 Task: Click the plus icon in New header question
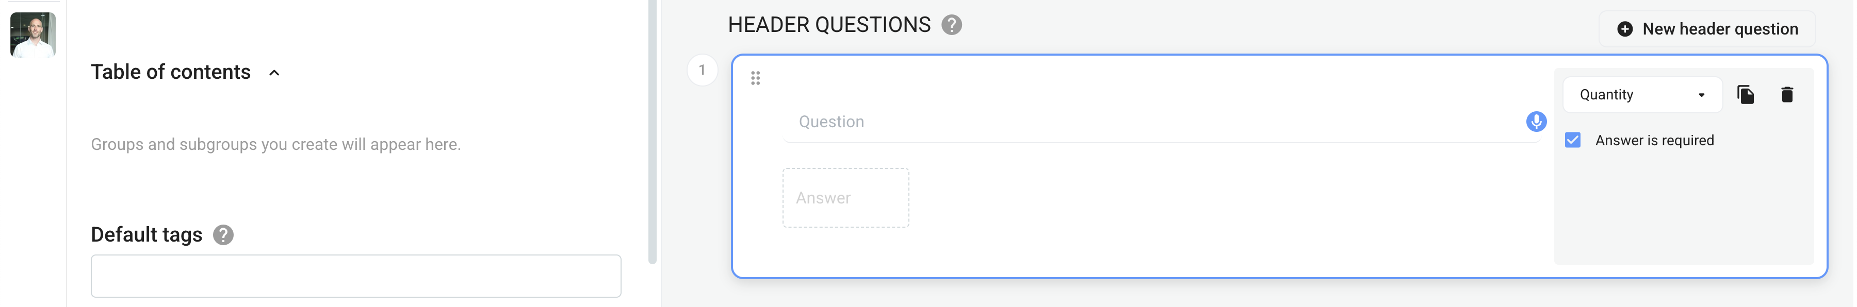(1625, 29)
